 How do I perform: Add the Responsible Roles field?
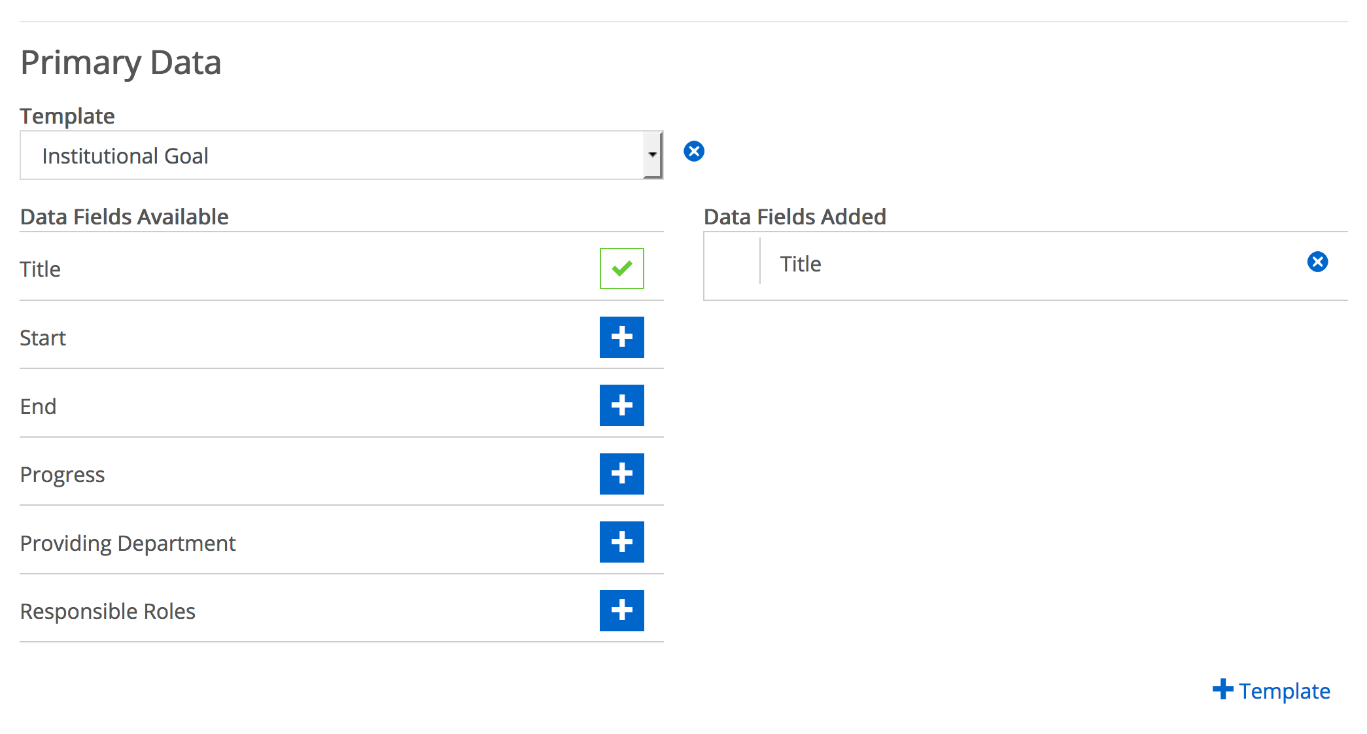(621, 610)
